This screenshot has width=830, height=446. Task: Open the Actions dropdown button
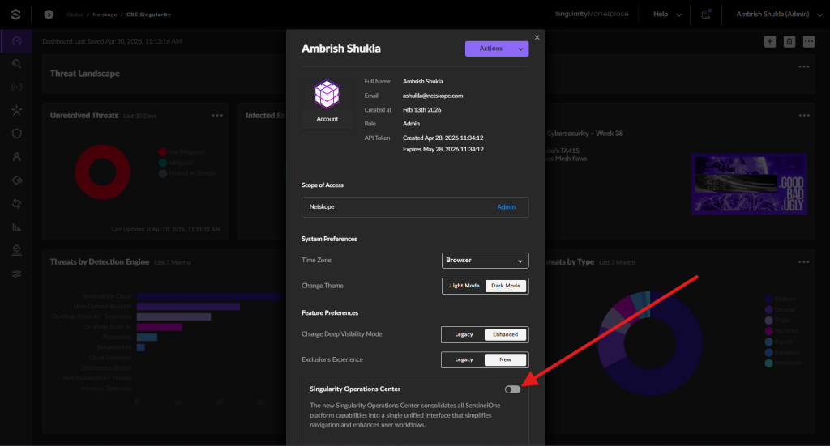pos(497,49)
